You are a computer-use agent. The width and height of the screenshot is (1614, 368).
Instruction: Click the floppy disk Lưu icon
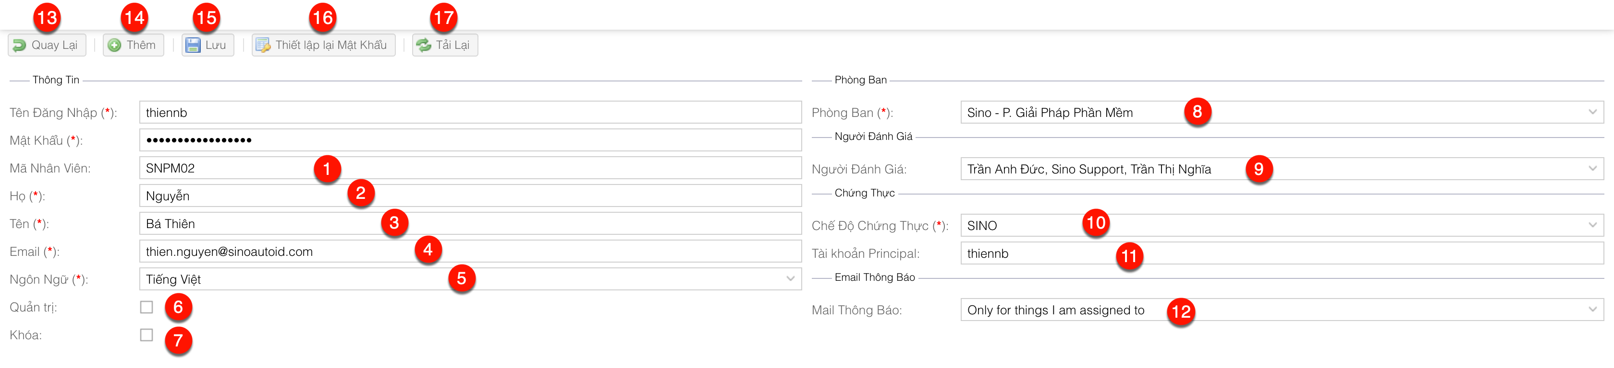coord(193,45)
